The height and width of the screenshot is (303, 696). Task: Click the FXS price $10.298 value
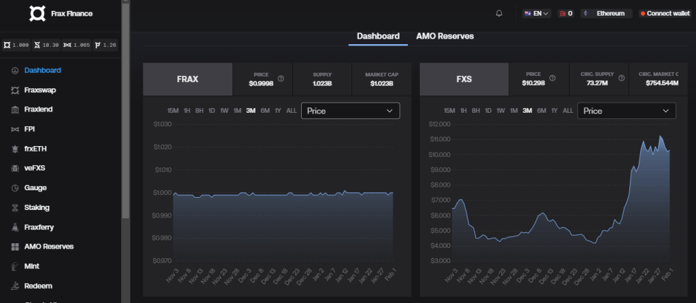533,82
